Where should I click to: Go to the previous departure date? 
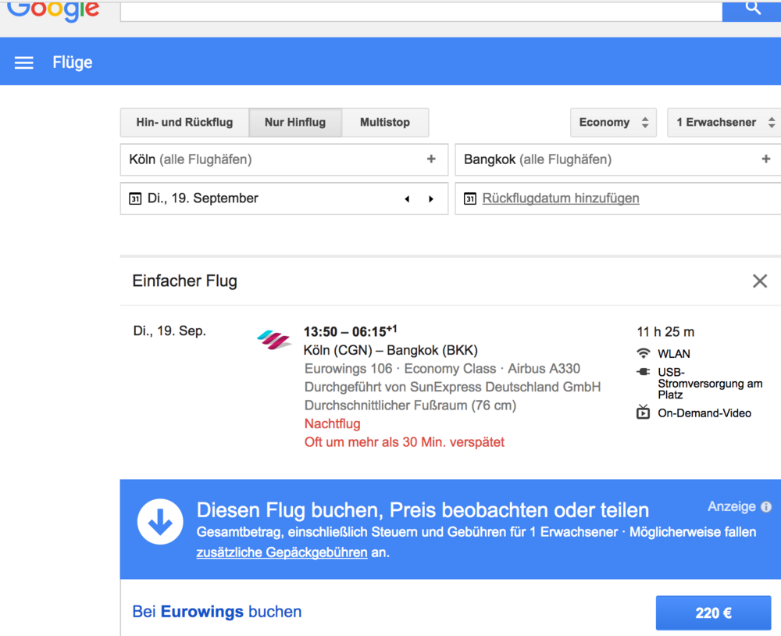pos(407,199)
